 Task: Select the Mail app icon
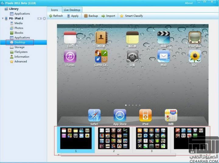pos(164,56)
